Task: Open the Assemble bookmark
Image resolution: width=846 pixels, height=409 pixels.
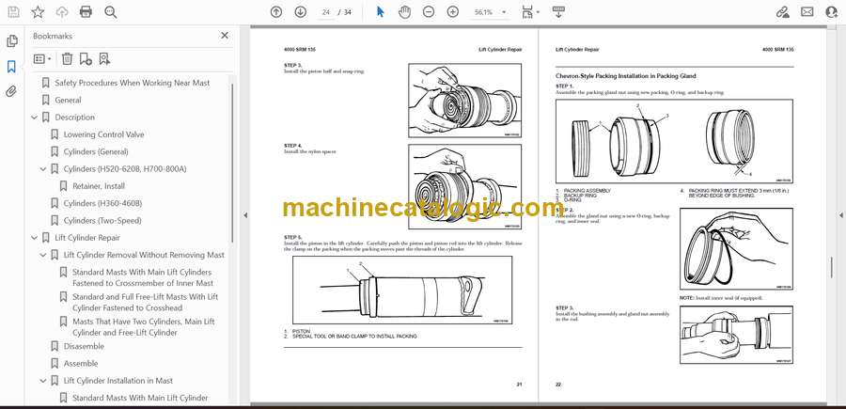Action: pos(81,364)
